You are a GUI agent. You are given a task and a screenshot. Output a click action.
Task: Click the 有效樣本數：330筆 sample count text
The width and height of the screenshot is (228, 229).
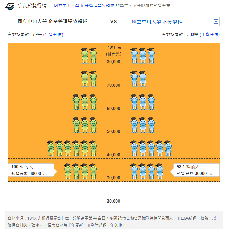(180, 35)
